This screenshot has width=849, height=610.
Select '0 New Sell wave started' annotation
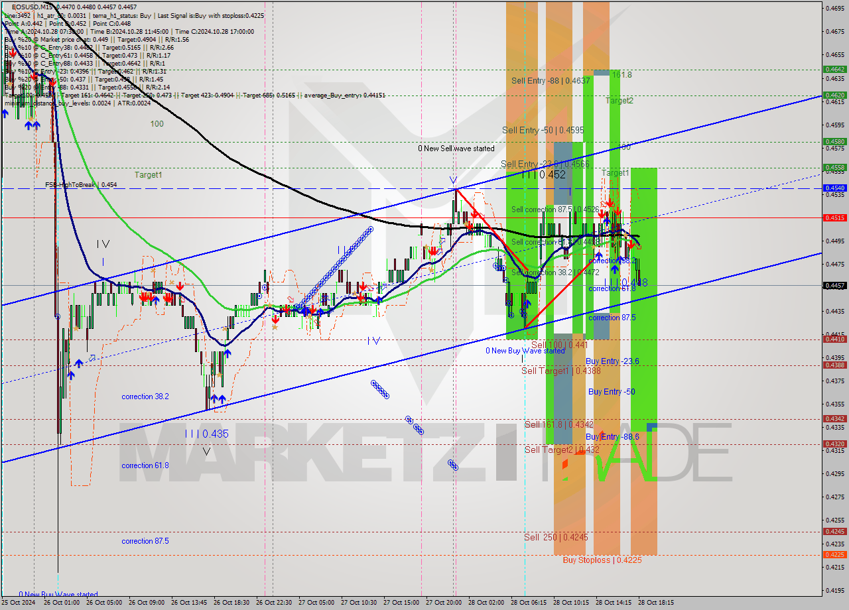pyautogui.click(x=456, y=149)
